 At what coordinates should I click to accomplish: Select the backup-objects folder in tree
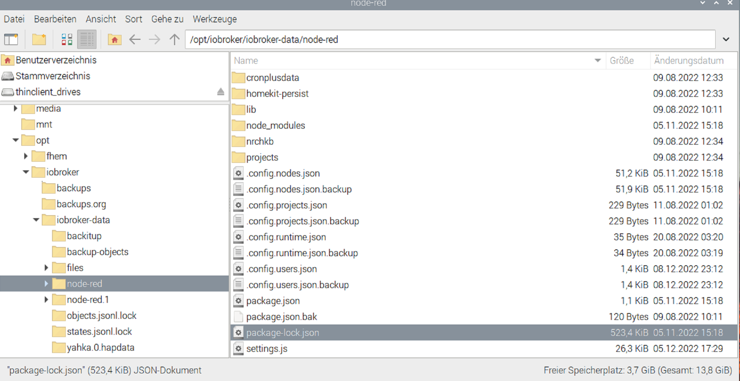click(90, 252)
